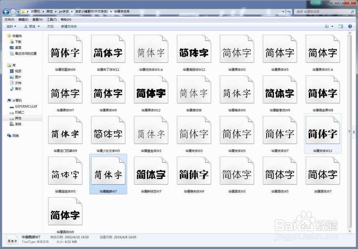Create a folder with 新建文件夹
The height and width of the screenshot is (249, 358).
pos(69,26)
